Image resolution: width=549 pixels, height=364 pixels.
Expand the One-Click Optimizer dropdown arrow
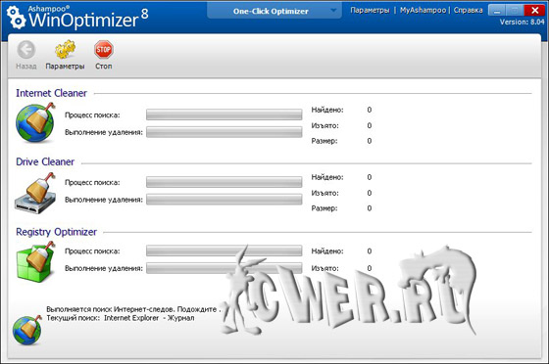pyautogui.click(x=333, y=11)
